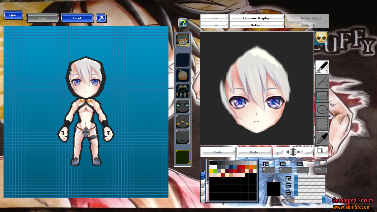Viewport: 377px width, 212px height.
Task: Click the blue Load button
Action: tap(77, 18)
